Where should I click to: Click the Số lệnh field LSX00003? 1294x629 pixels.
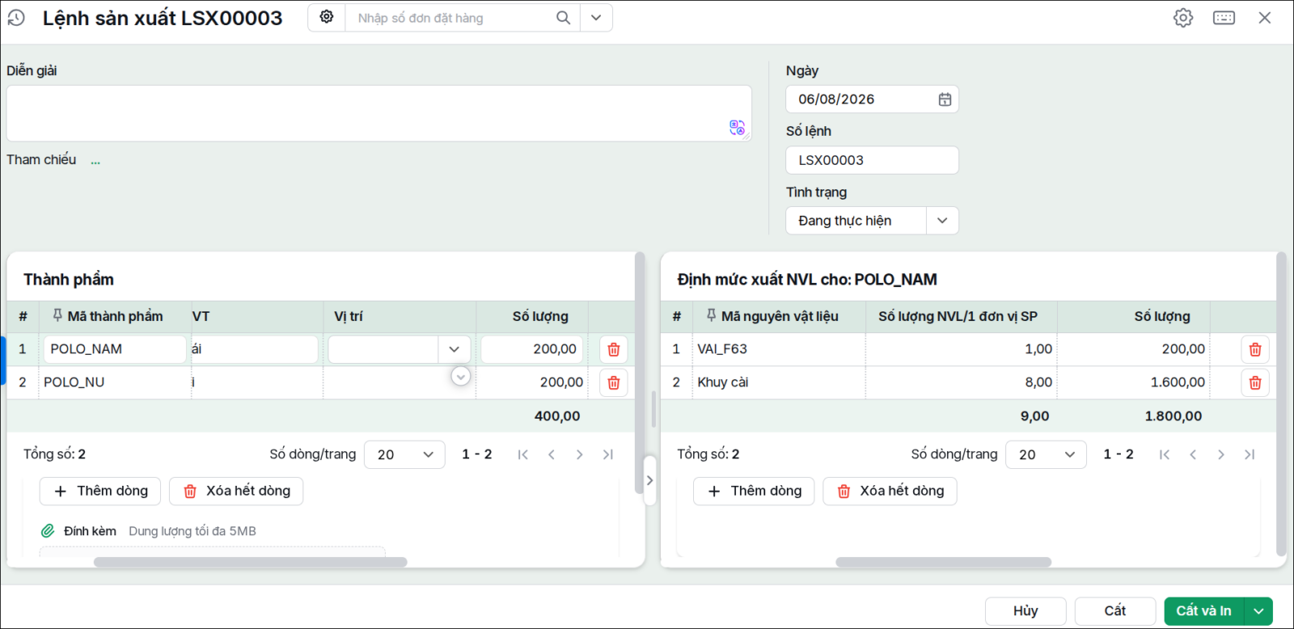point(872,160)
